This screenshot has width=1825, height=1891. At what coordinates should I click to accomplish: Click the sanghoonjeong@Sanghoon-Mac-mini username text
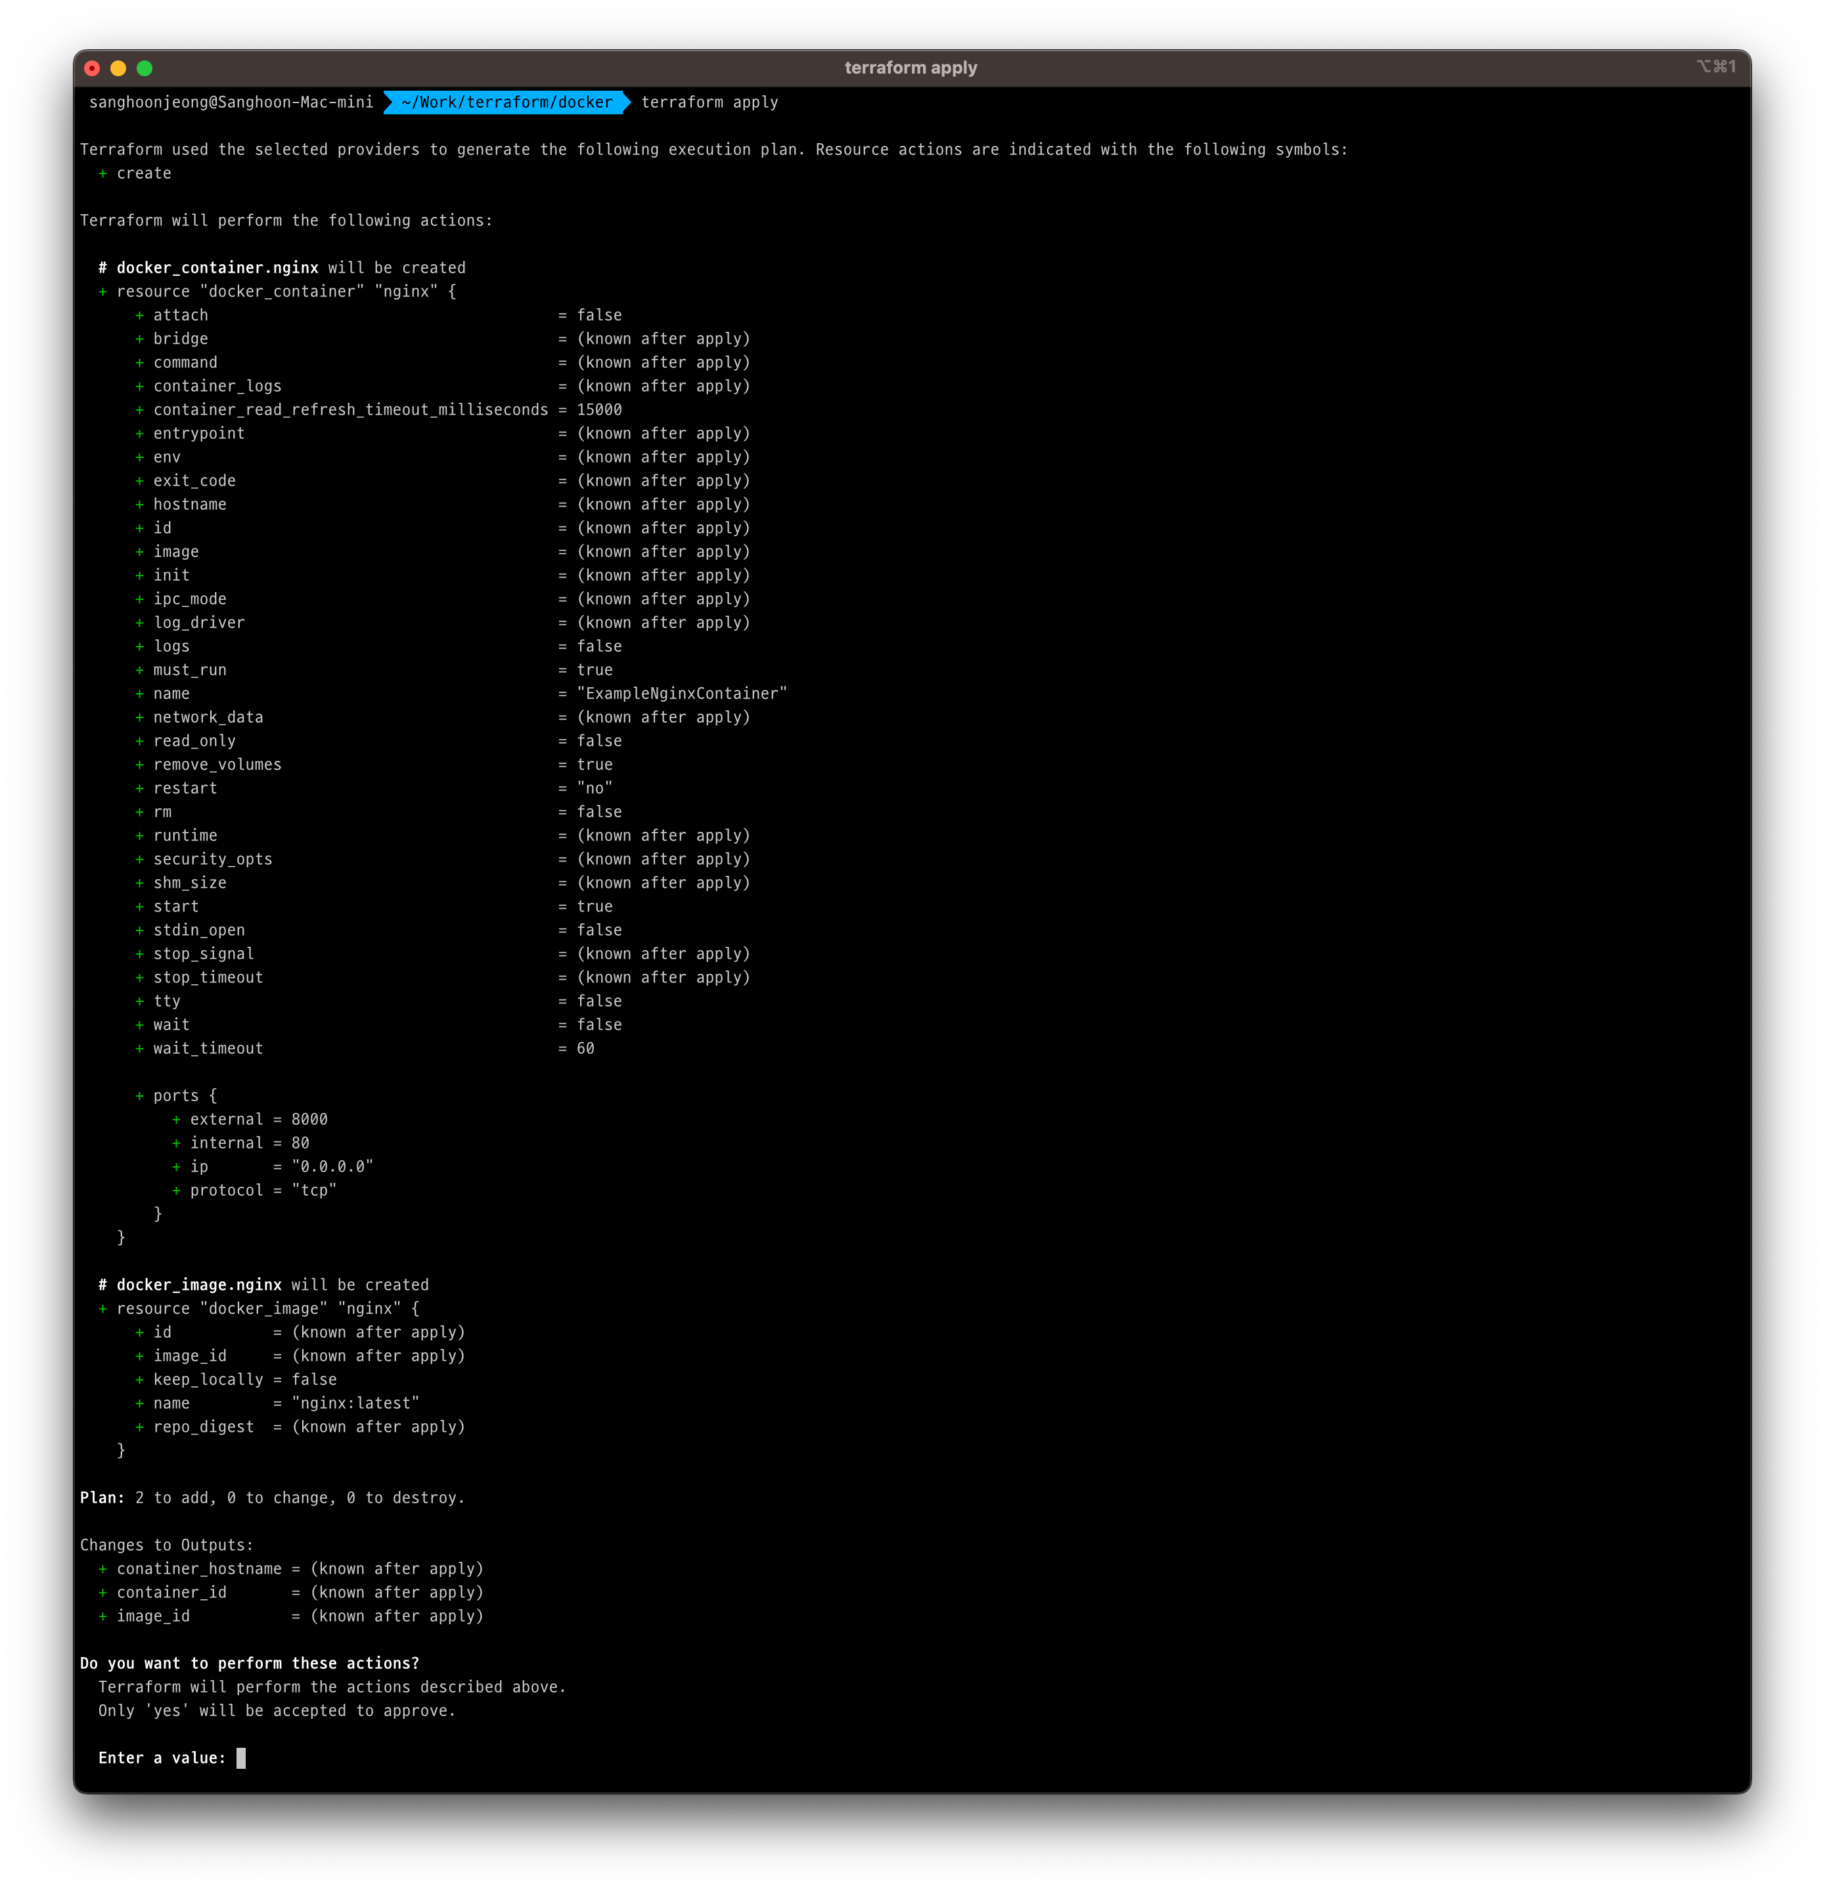point(231,103)
